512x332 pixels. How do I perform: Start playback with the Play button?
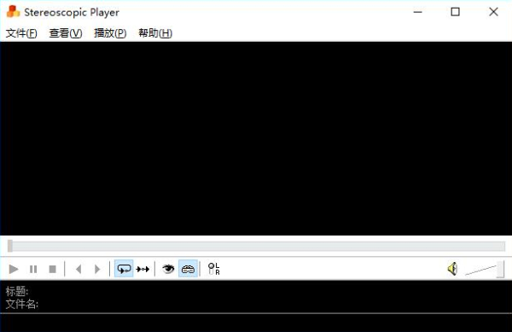[14, 269]
